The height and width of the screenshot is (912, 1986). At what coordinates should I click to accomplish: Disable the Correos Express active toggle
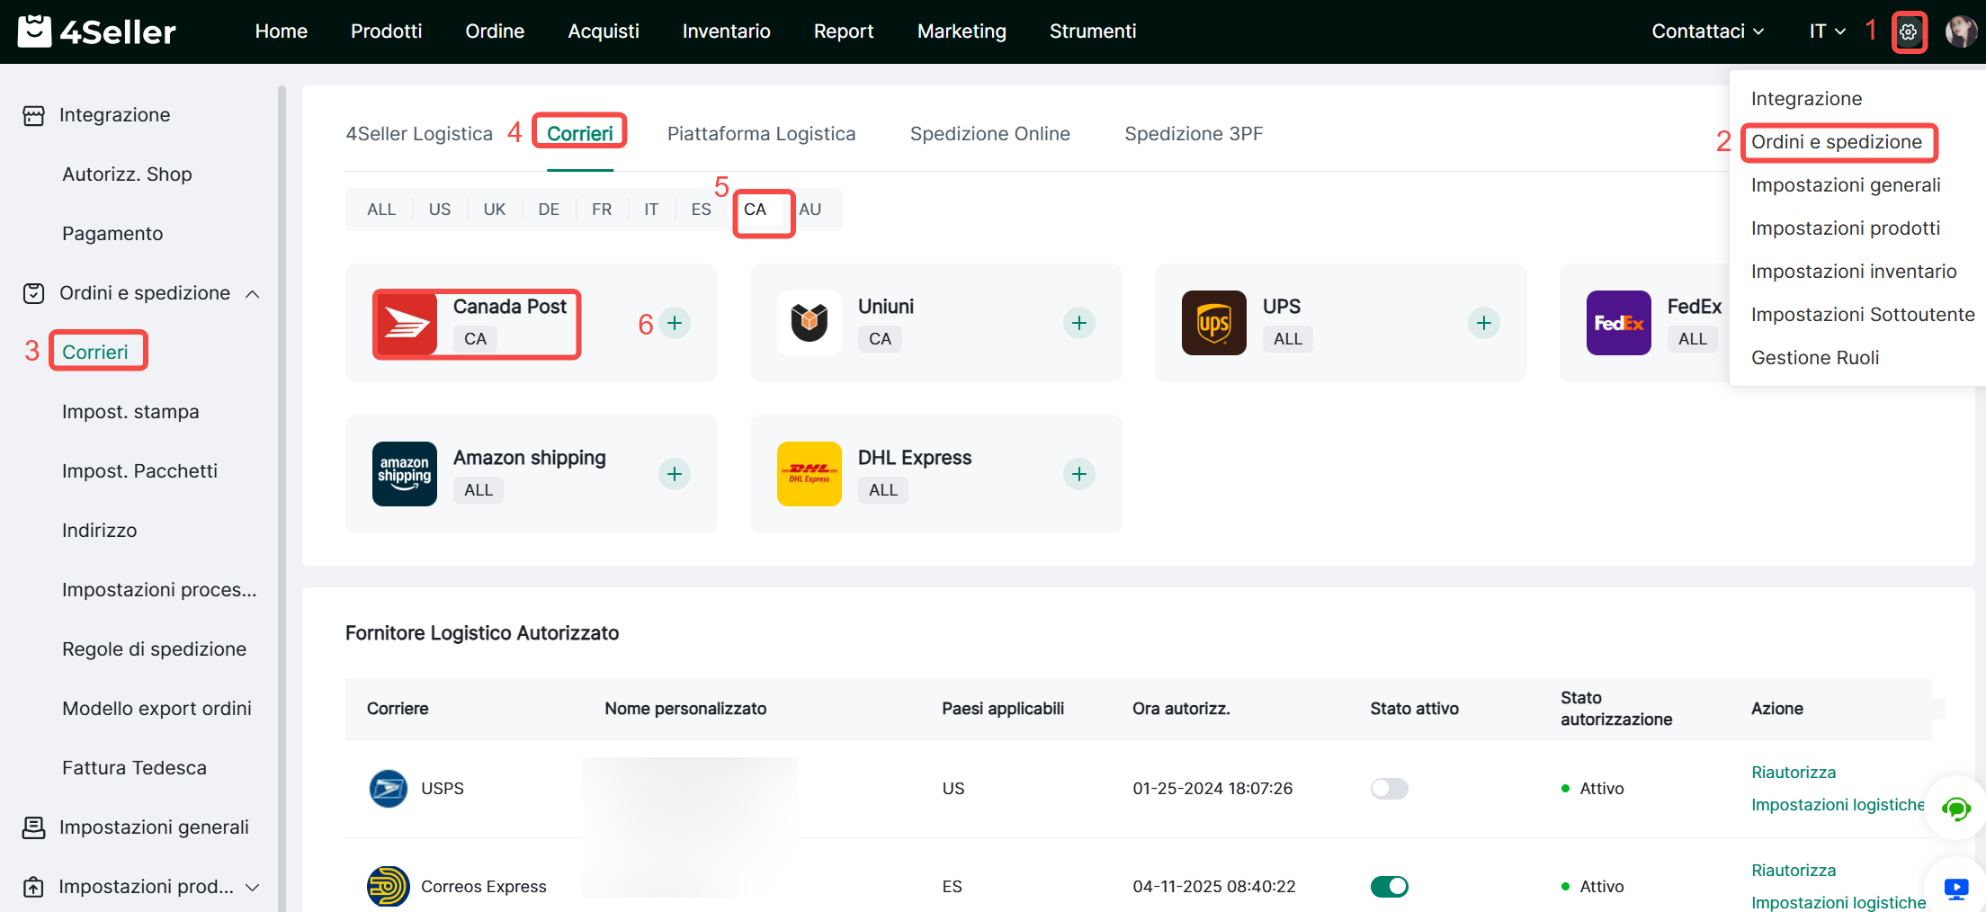1389,887
